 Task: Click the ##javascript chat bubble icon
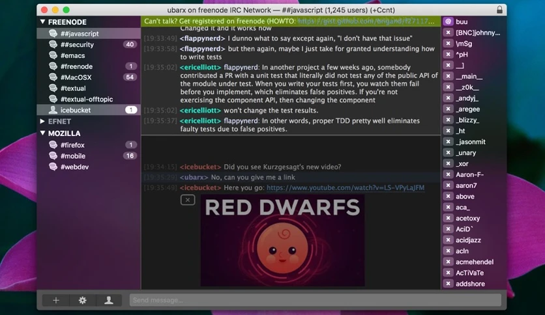(53, 33)
